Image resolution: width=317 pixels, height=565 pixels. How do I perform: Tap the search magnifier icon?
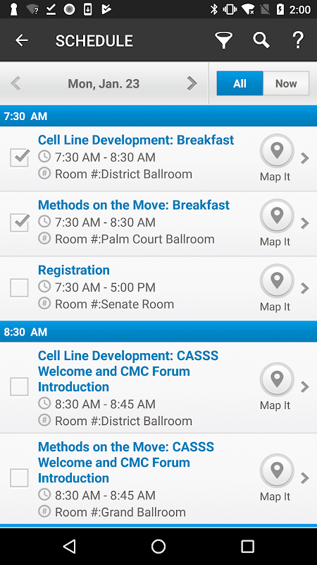[261, 40]
